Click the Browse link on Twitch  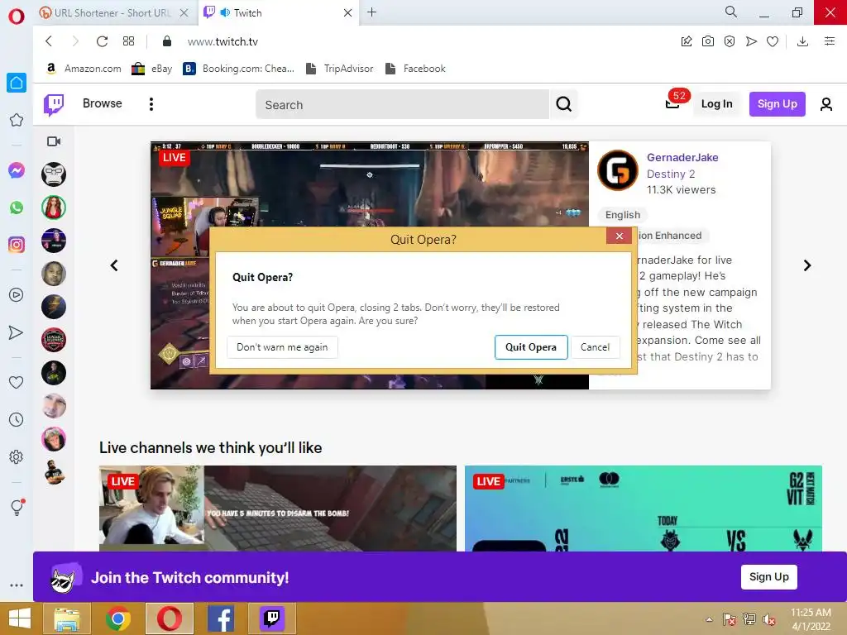102,103
